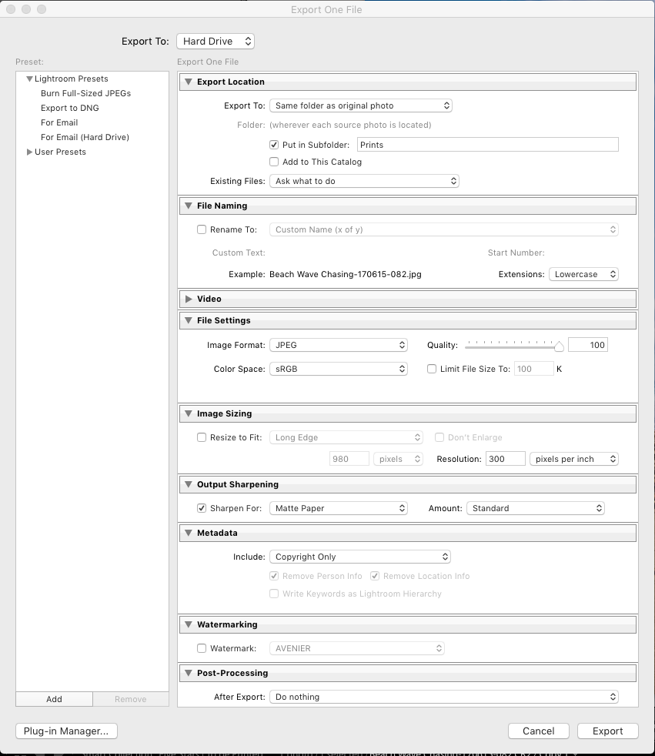
Task: Click the Export button
Action: click(608, 731)
